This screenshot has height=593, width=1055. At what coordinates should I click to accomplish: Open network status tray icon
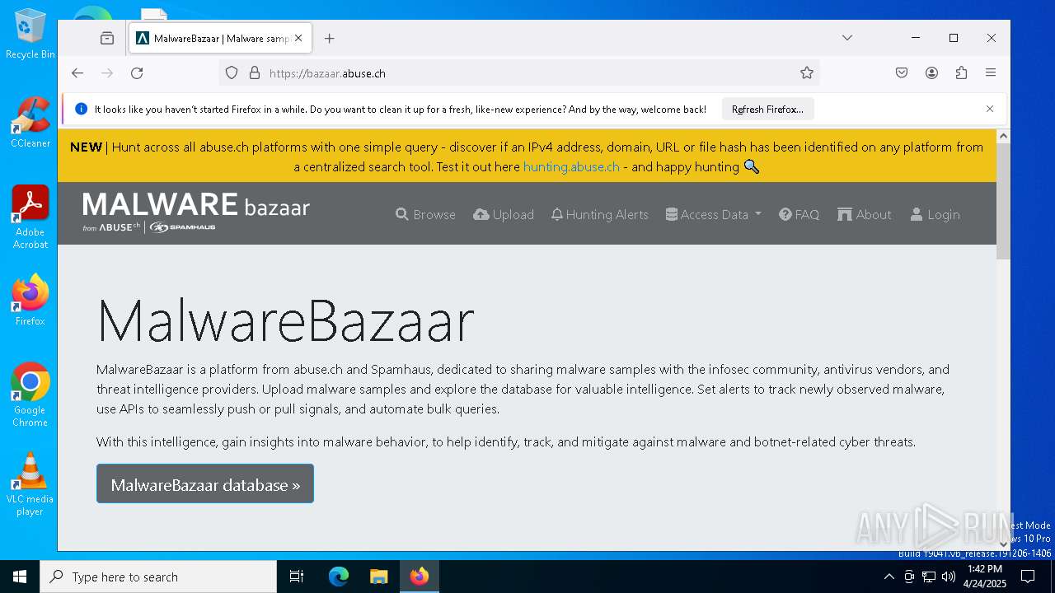point(929,577)
